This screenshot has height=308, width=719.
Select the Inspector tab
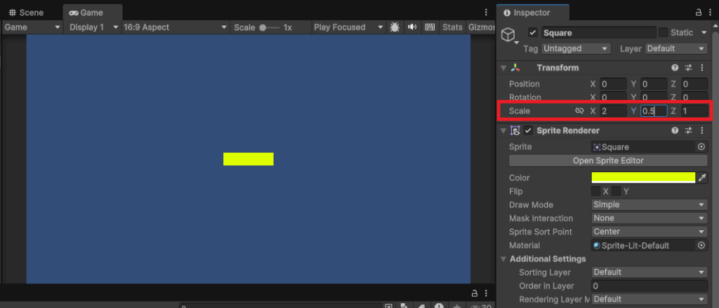pos(532,13)
